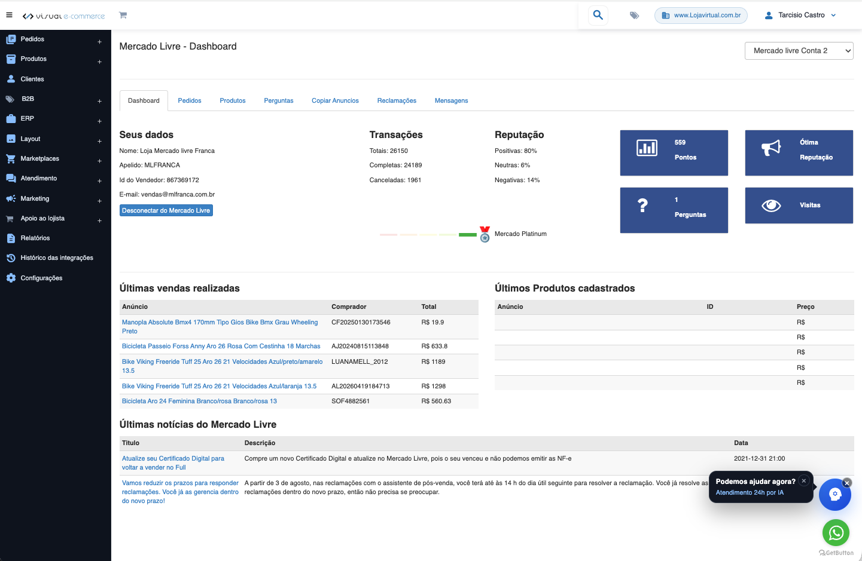
Task: Click the tags icon in the header
Action: [x=634, y=16]
